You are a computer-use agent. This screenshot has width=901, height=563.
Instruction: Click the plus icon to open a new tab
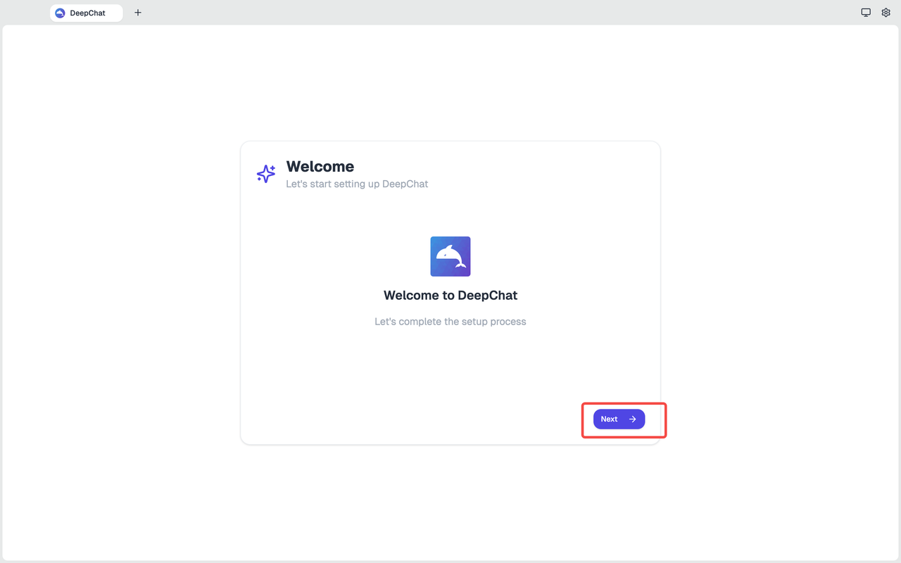click(x=138, y=12)
